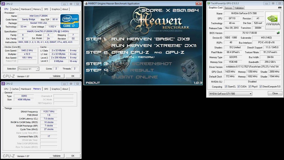Click the Core Speed value field

click(27, 51)
